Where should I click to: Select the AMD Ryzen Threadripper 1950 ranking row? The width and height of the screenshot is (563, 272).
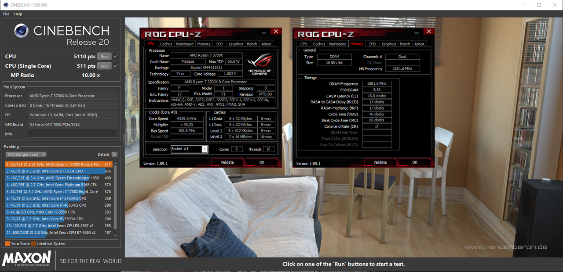(x=59, y=178)
